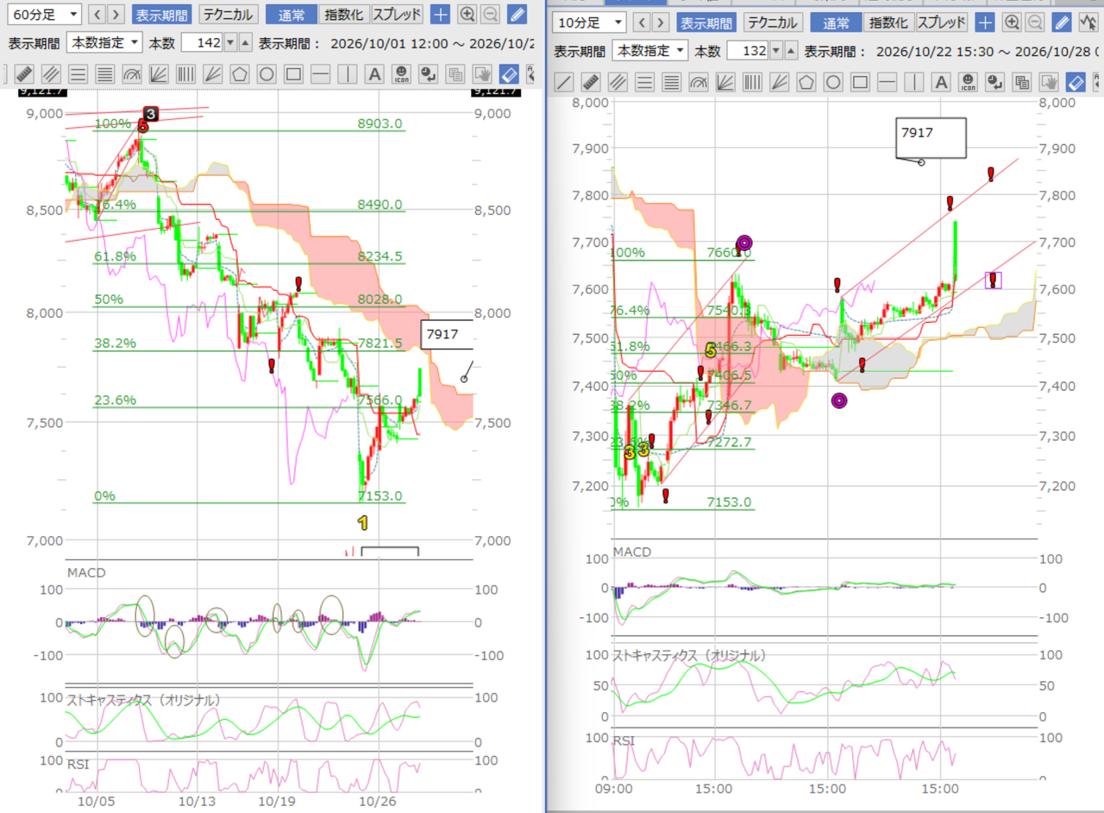Select the eraser tool in left chart
This screenshot has width=1104, height=813.
pos(509,74)
